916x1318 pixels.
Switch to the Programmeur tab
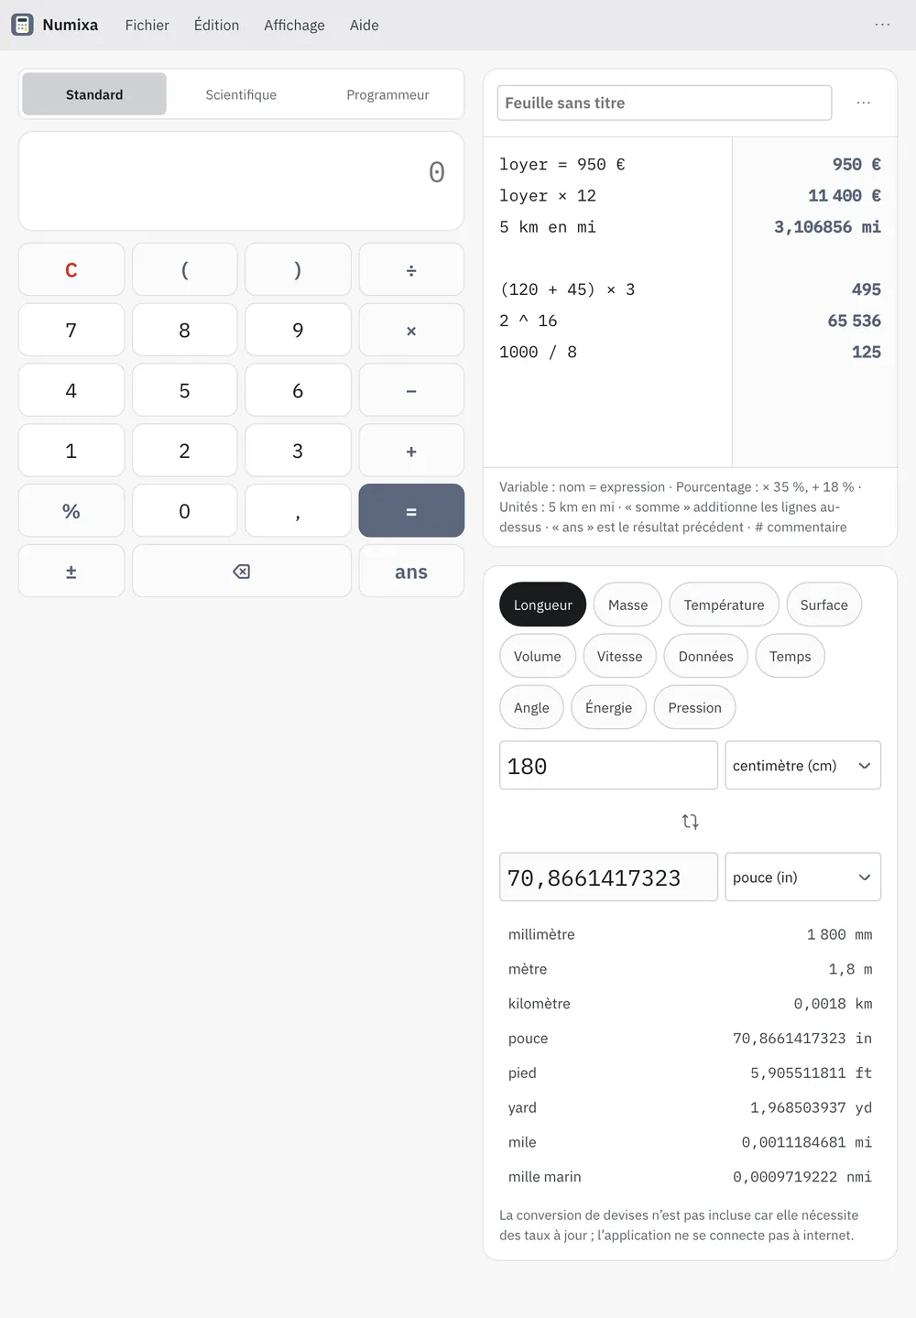tap(387, 94)
